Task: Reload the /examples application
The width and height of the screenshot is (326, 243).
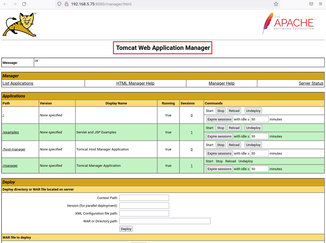Action: [x=234, y=128]
